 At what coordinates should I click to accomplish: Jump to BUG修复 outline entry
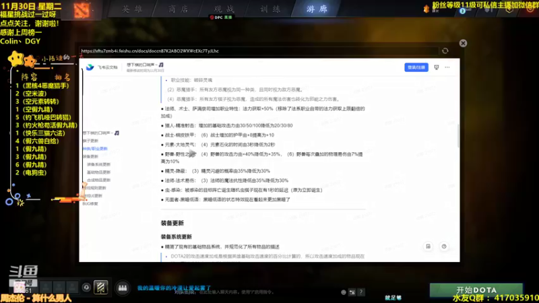90,204
